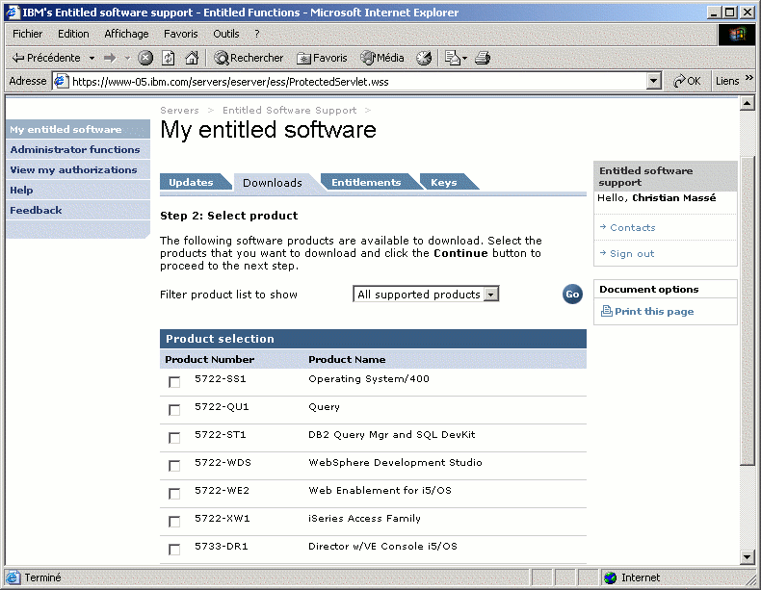Open the Mail button dropdown arrow
Image resolution: width=761 pixels, height=590 pixels.
click(x=464, y=59)
